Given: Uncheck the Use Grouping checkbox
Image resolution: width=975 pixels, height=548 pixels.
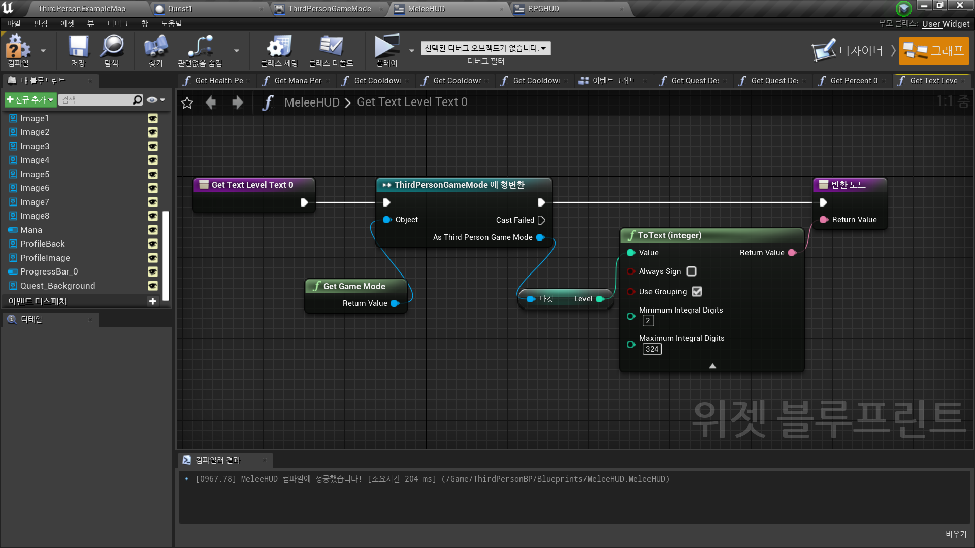Looking at the screenshot, I should (697, 292).
